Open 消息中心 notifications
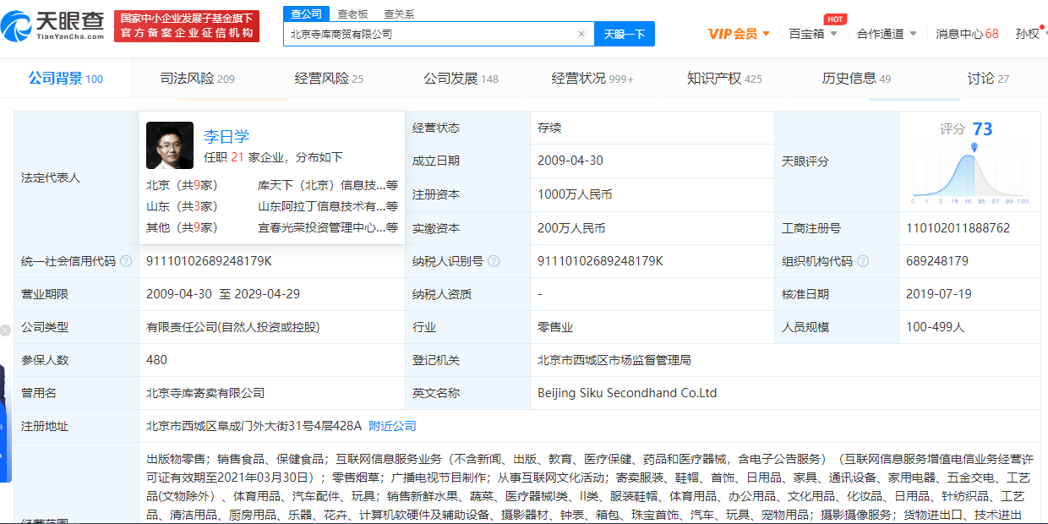Screen dimensions: 1048x524 click(967, 34)
